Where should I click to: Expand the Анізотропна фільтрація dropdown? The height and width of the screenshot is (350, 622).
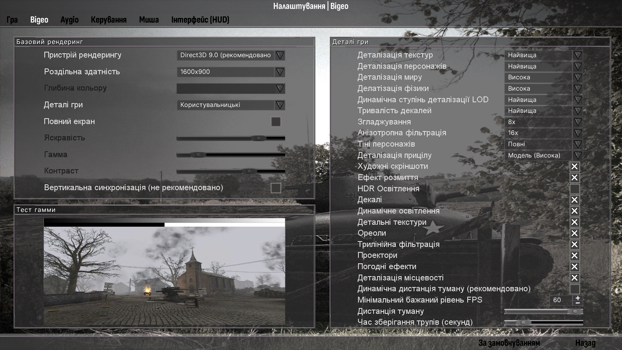click(544, 133)
